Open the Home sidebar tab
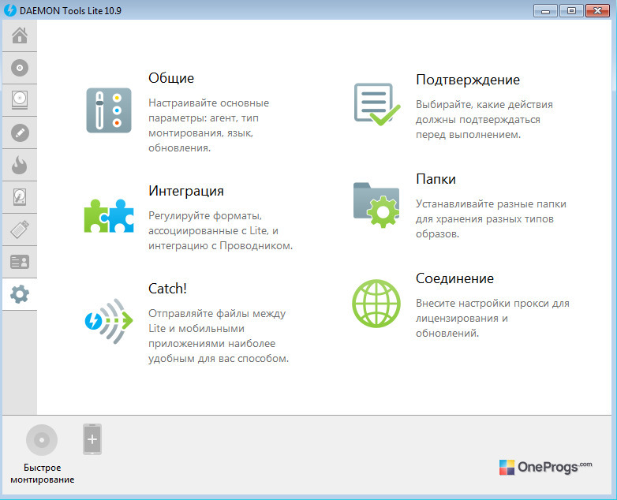 click(20, 35)
